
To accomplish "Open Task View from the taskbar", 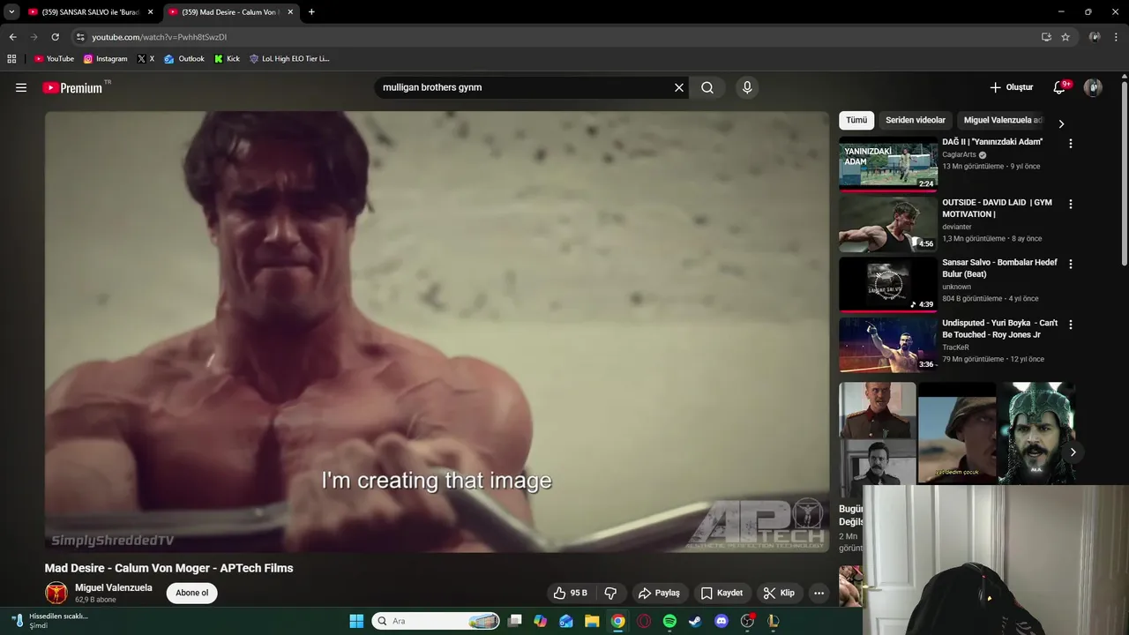I will click(515, 621).
